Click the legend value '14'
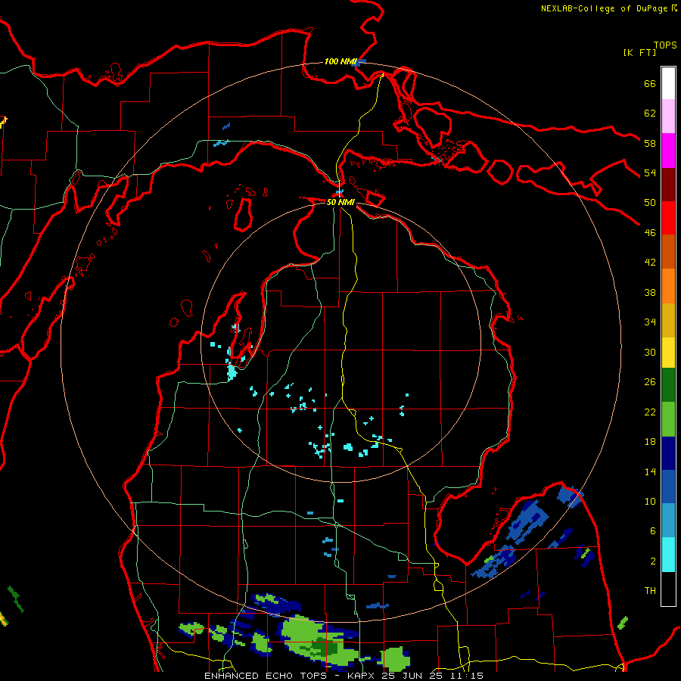The height and width of the screenshot is (681, 681). [x=650, y=471]
